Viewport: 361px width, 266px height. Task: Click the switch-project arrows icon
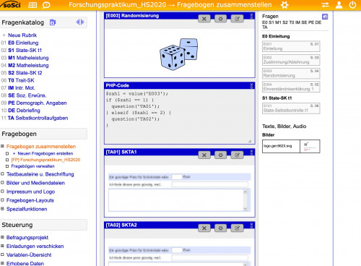pos(325,5)
